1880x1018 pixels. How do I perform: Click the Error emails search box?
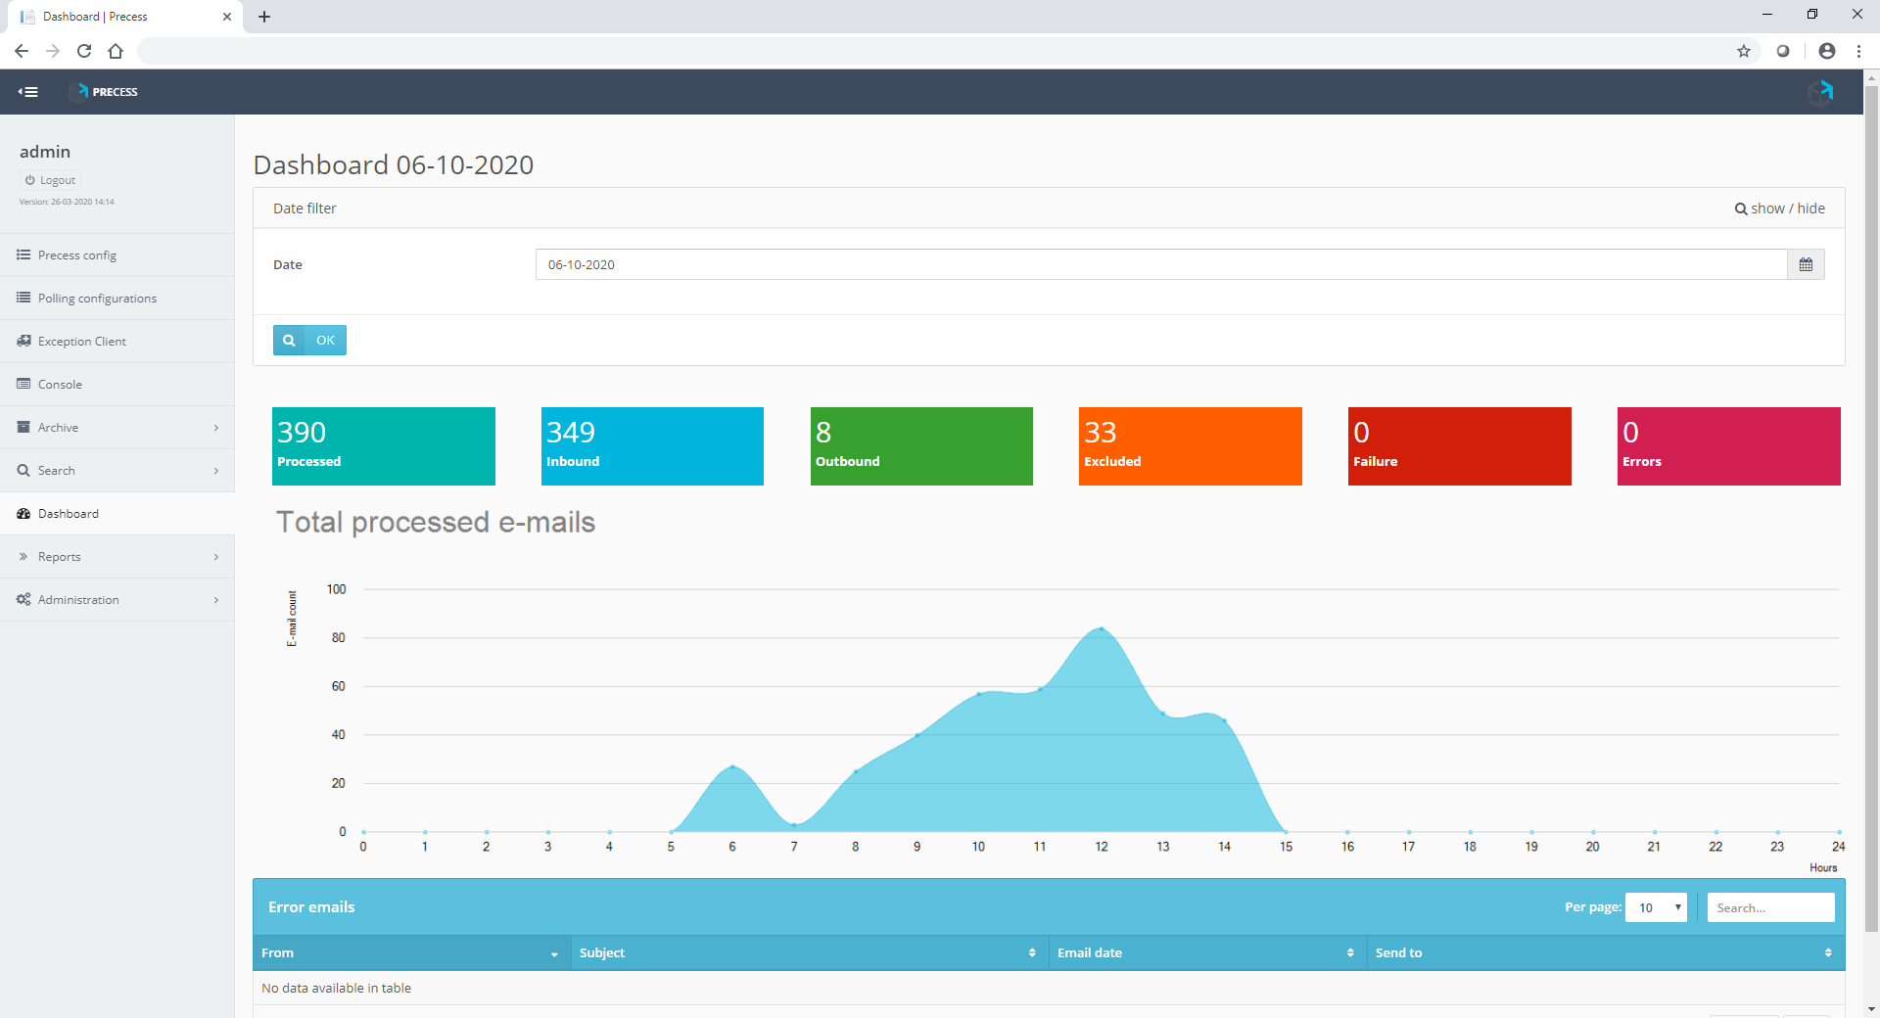1770,907
